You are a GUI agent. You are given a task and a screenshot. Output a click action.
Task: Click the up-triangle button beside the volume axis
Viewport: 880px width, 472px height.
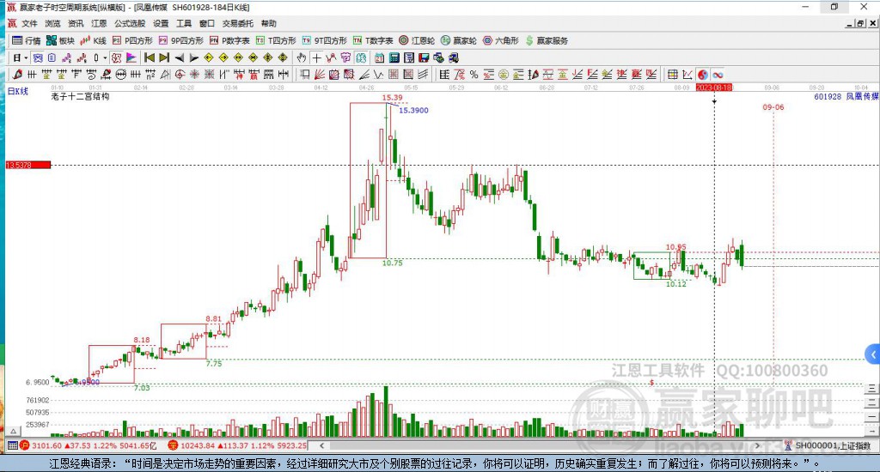pyautogui.click(x=14, y=431)
